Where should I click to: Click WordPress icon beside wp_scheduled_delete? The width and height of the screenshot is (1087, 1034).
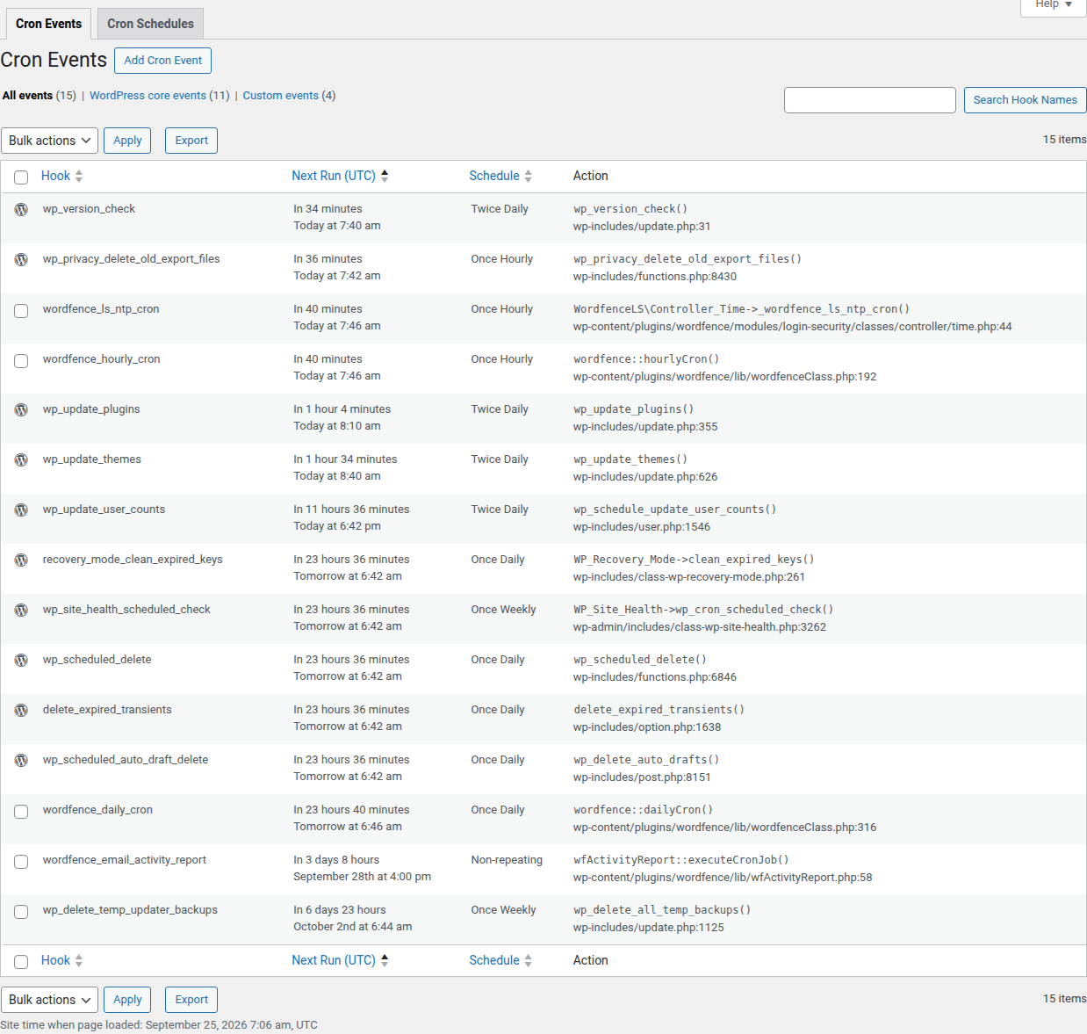point(21,660)
